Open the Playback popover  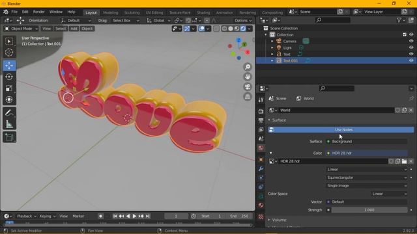(26, 216)
